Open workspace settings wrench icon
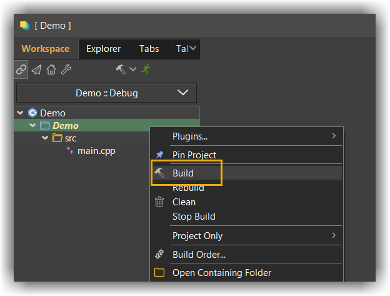Image resolution: width=390 pixels, height=296 pixels. point(66,69)
